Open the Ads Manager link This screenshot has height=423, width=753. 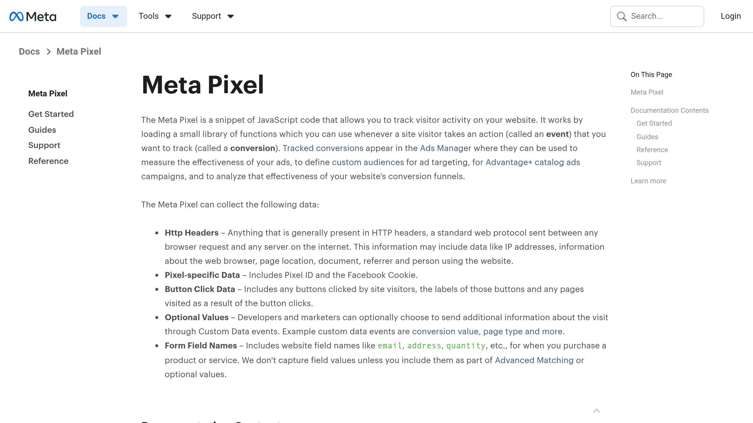point(445,148)
